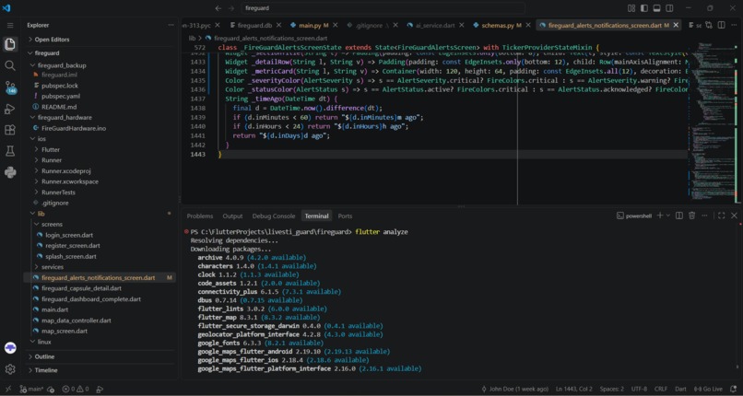
Task: Select language mode Dart in status bar
Action: (680, 389)
